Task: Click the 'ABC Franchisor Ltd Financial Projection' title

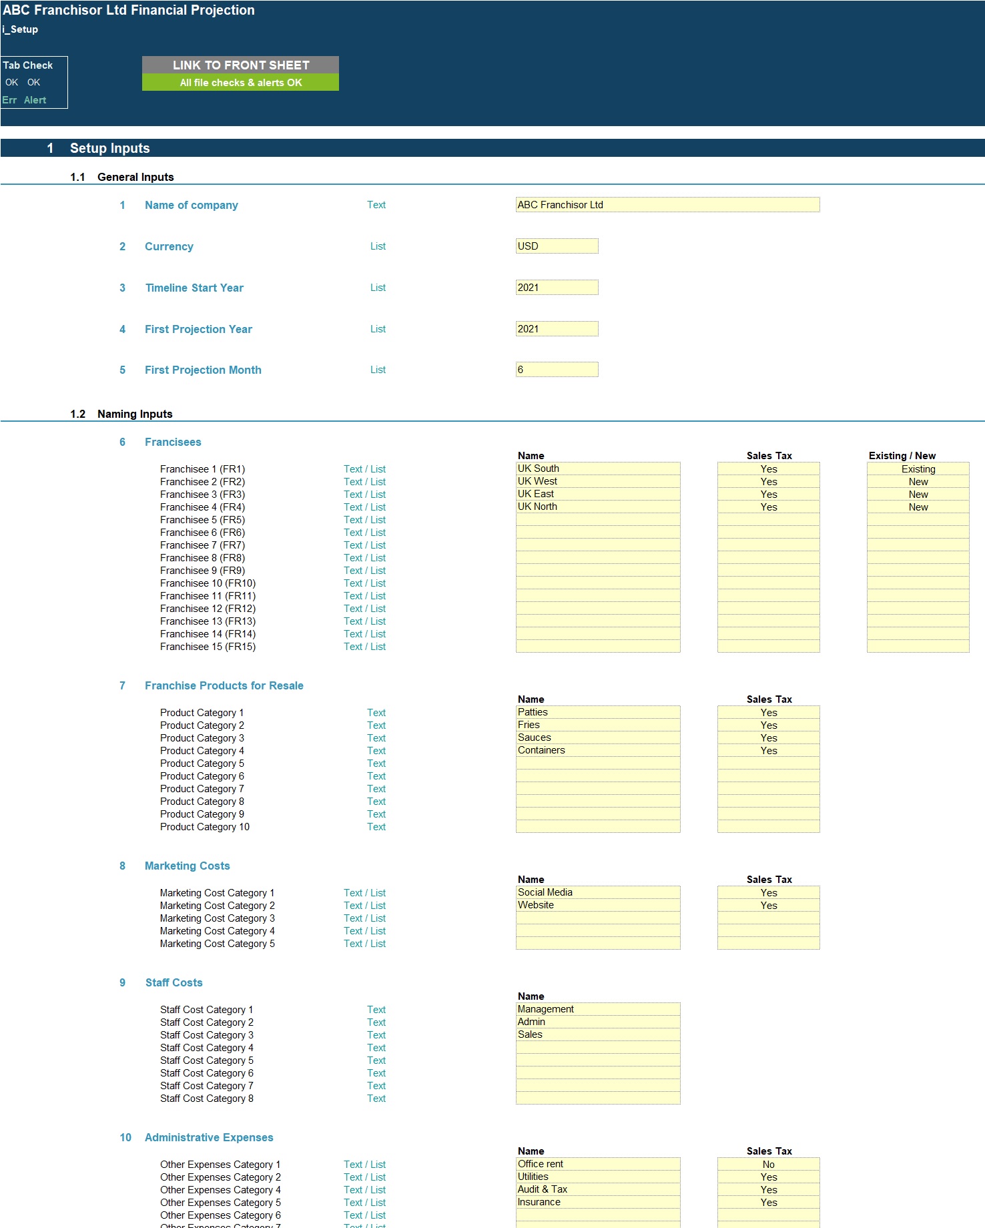Action: pos(129,10)
